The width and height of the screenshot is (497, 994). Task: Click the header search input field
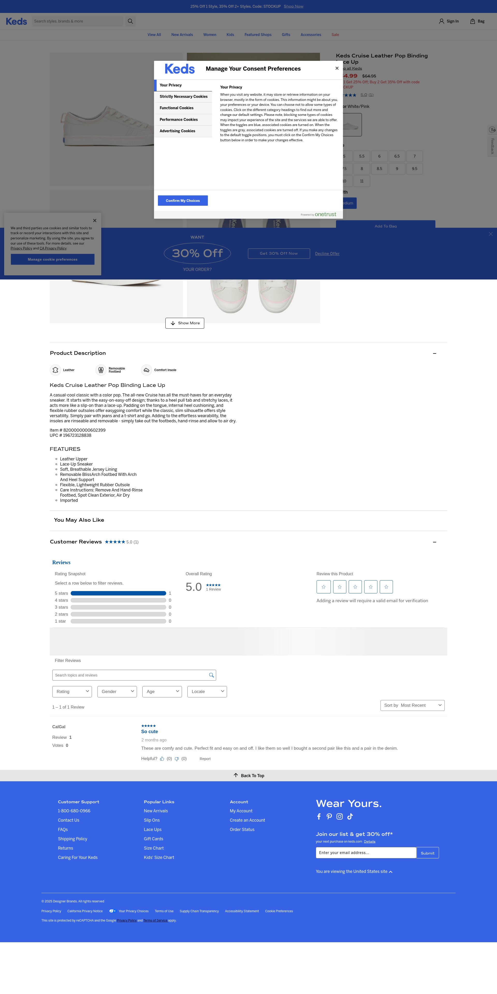(x=77, y=21)
